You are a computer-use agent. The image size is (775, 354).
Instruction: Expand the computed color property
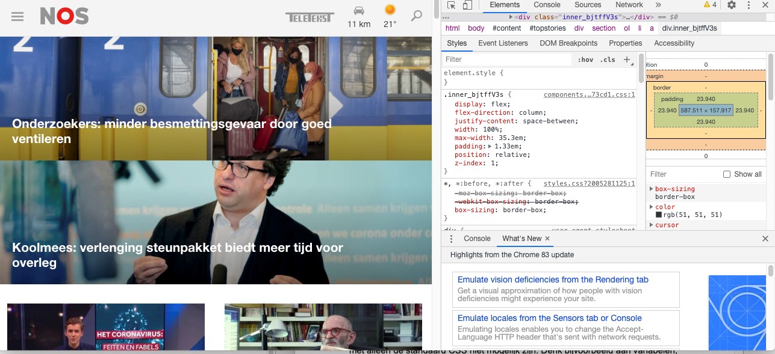[x=651, y=207]
